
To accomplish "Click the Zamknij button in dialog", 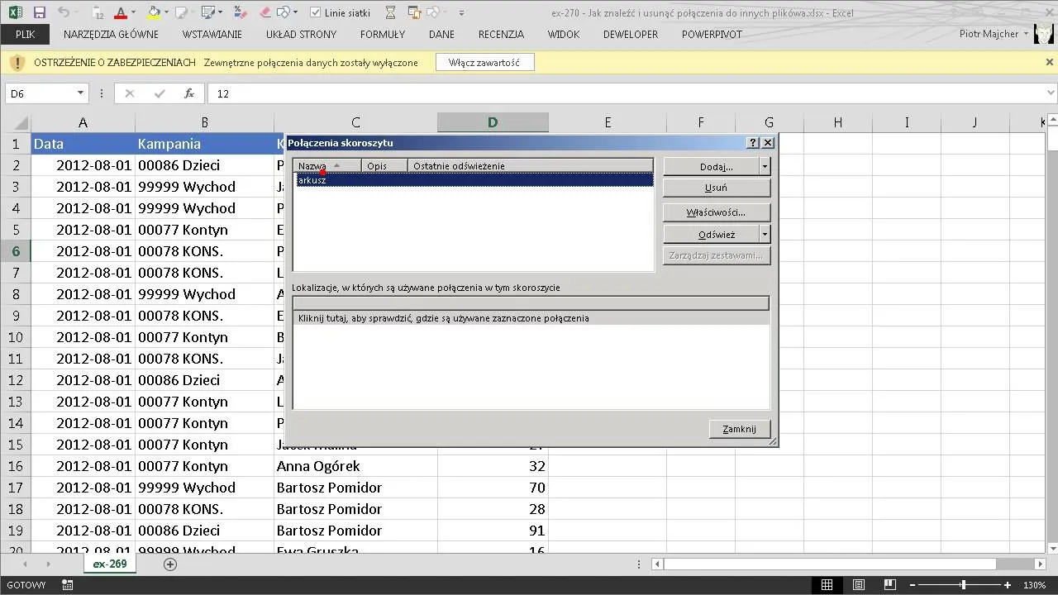I will [x=739, y=429].
